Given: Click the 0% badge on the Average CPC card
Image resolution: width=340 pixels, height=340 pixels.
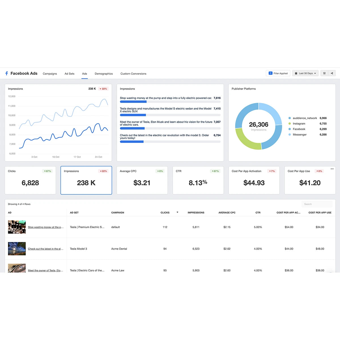Looking at the screenshot, I should click(x=160, y=171).
